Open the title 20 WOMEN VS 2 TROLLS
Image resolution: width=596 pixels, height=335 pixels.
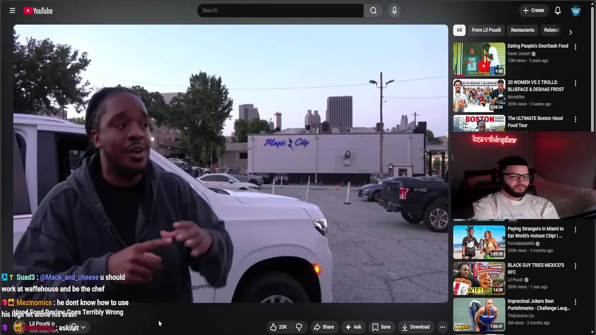click(536, 86)
